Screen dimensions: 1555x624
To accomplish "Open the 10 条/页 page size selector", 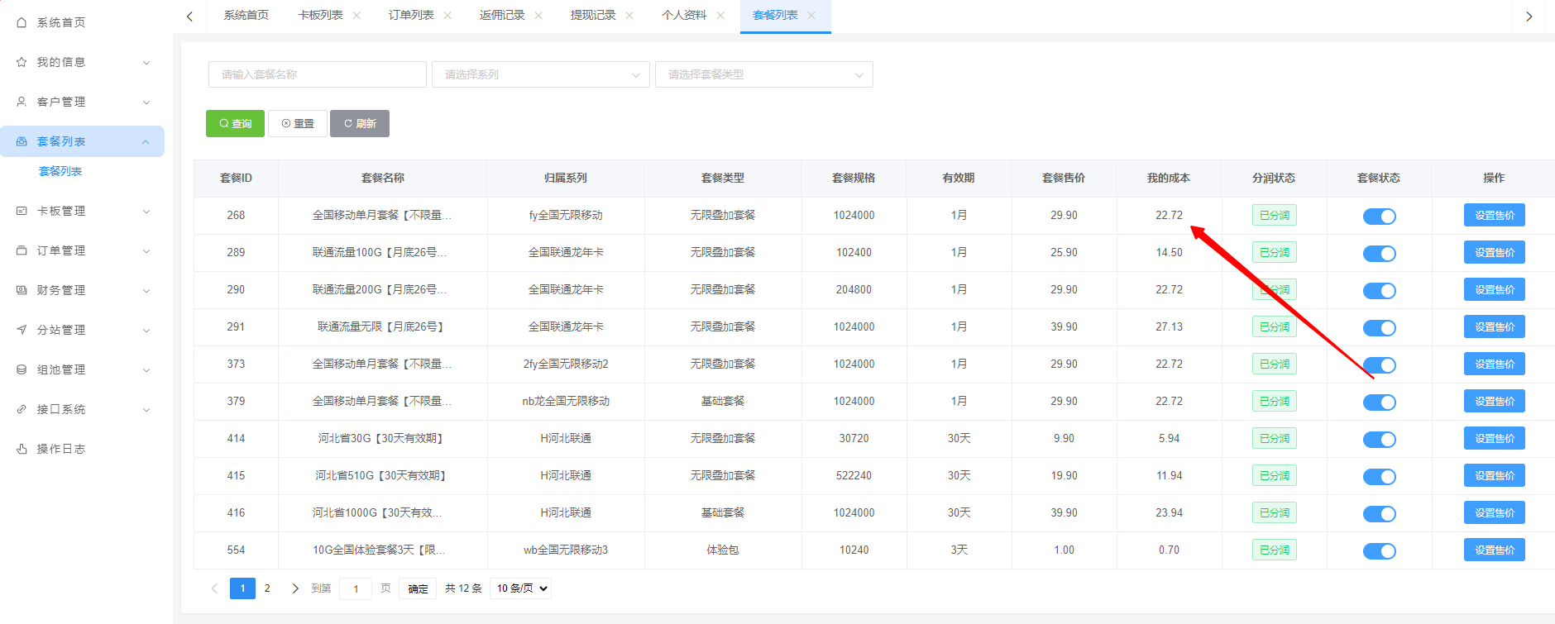I will [521, 588].
